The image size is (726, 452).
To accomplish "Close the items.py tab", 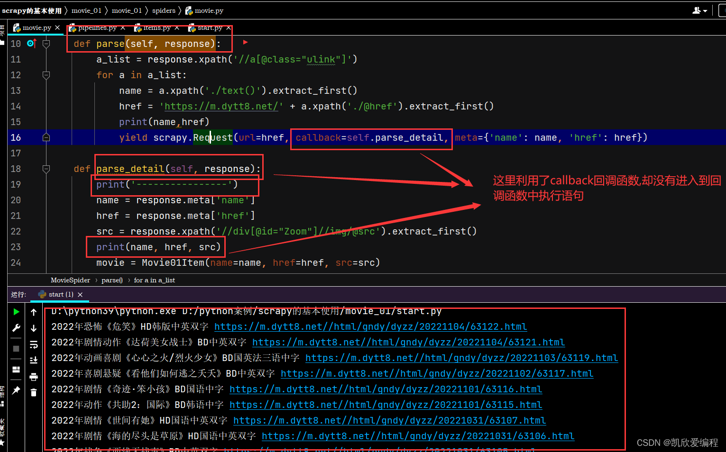I will click(x=177, y=27).
